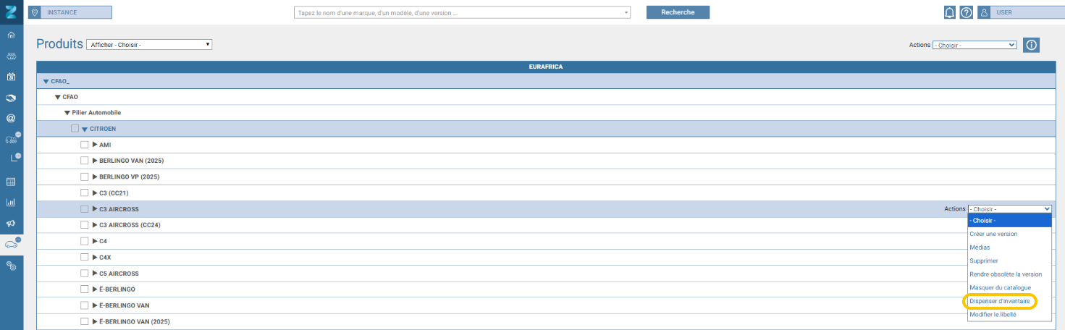Open the highlighted car products sidebar icon
This screenshot has width=1065, height=330.
[11, 245]
